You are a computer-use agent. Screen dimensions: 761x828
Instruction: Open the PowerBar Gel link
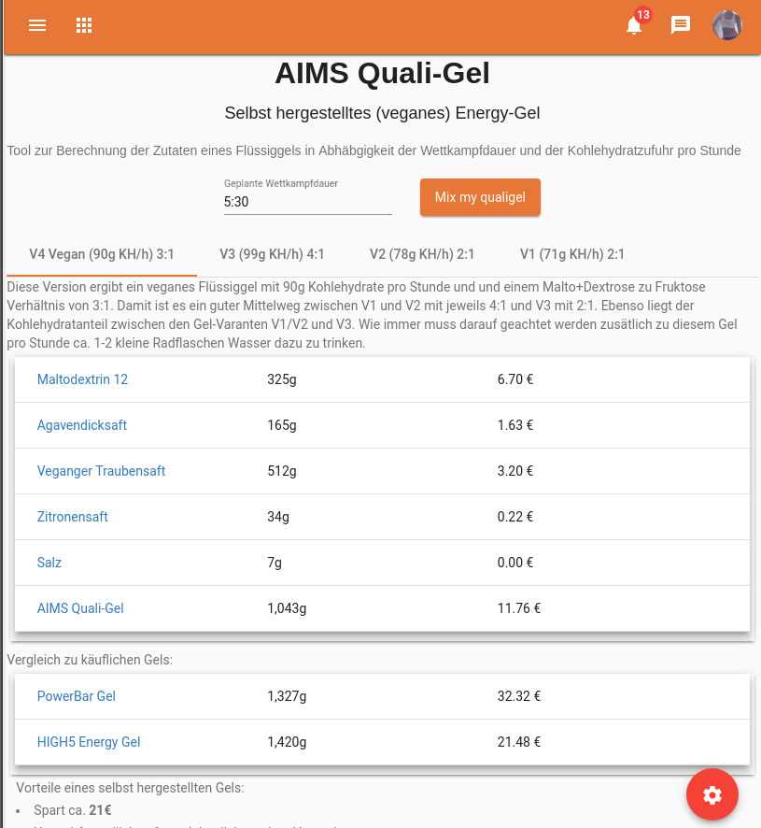[77, 696]
